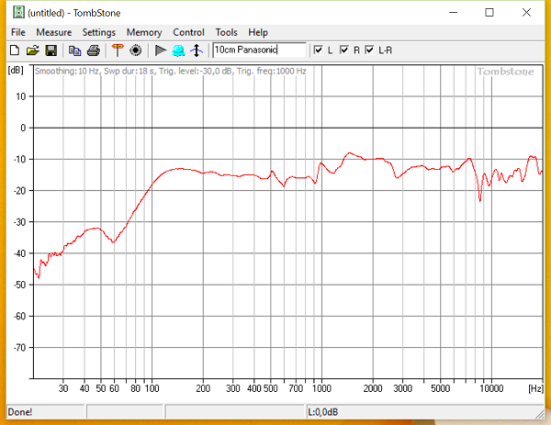Click the T-shaped measurement toolbar icon
551x425 pixels.
[x=118, y=50]
